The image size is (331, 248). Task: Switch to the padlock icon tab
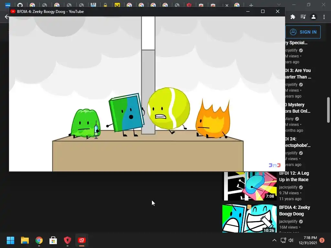tap(105, 5)
